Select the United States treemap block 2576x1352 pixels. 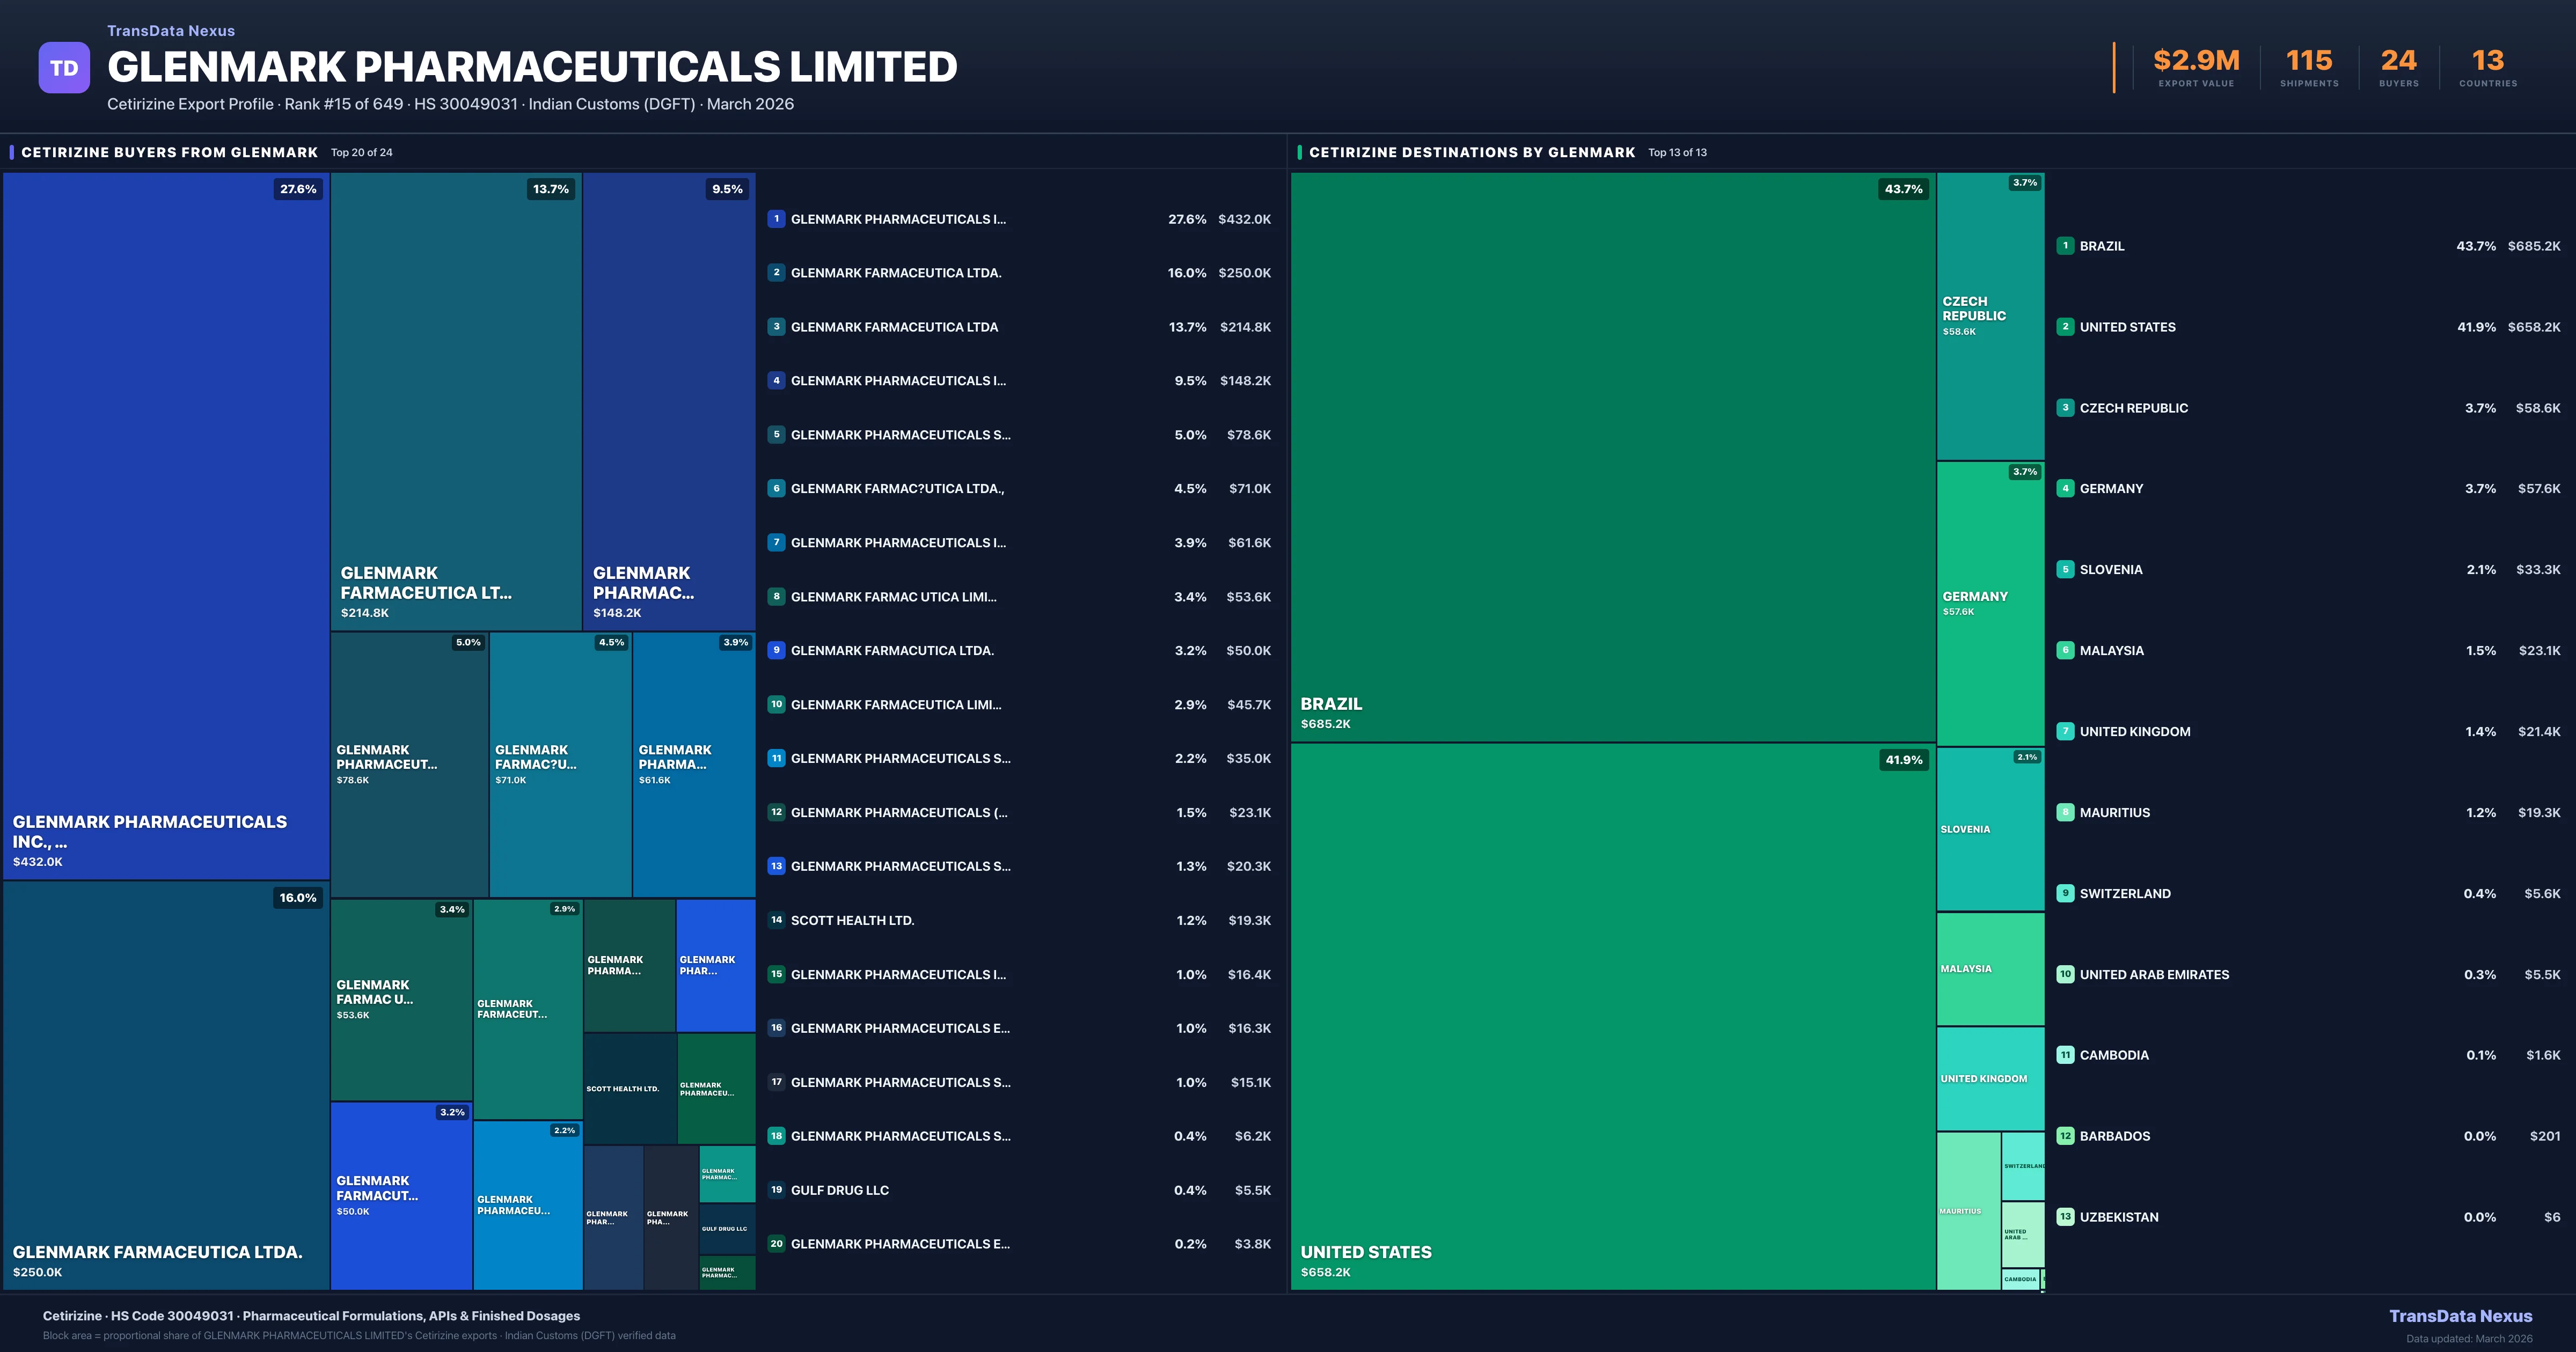click(1612, 1016)
